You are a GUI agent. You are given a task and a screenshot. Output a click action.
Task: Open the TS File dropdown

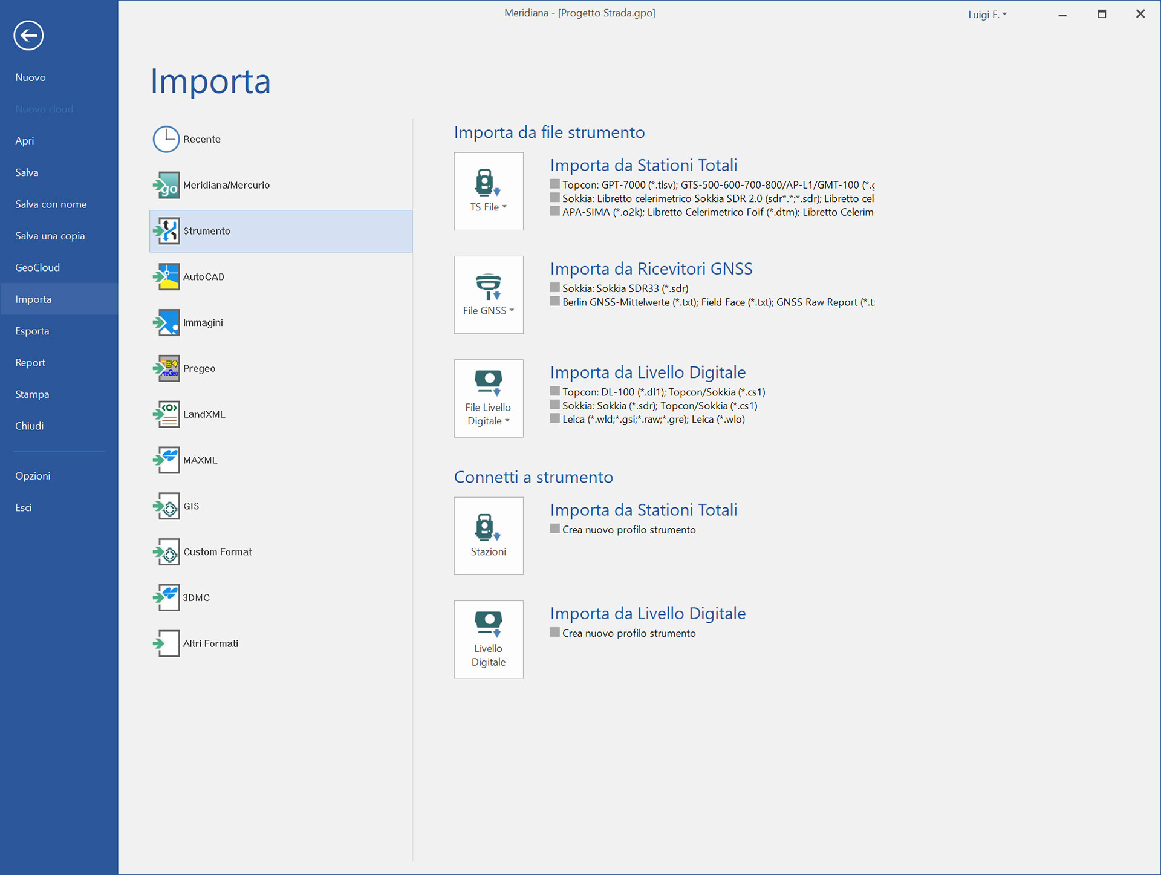pos(489,191)
